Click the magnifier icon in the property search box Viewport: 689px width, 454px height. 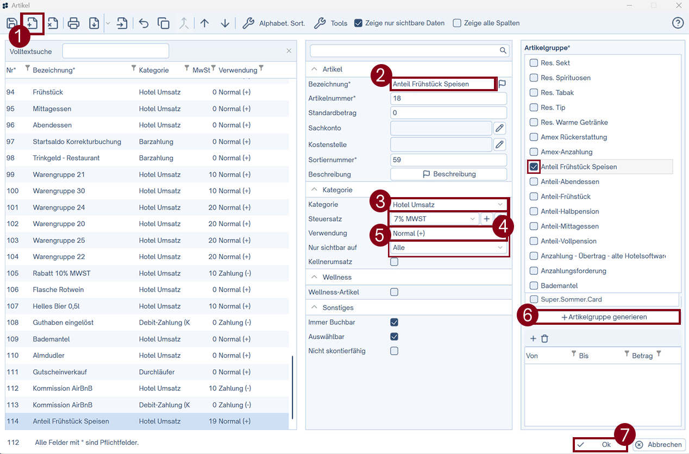click(503, 51)
